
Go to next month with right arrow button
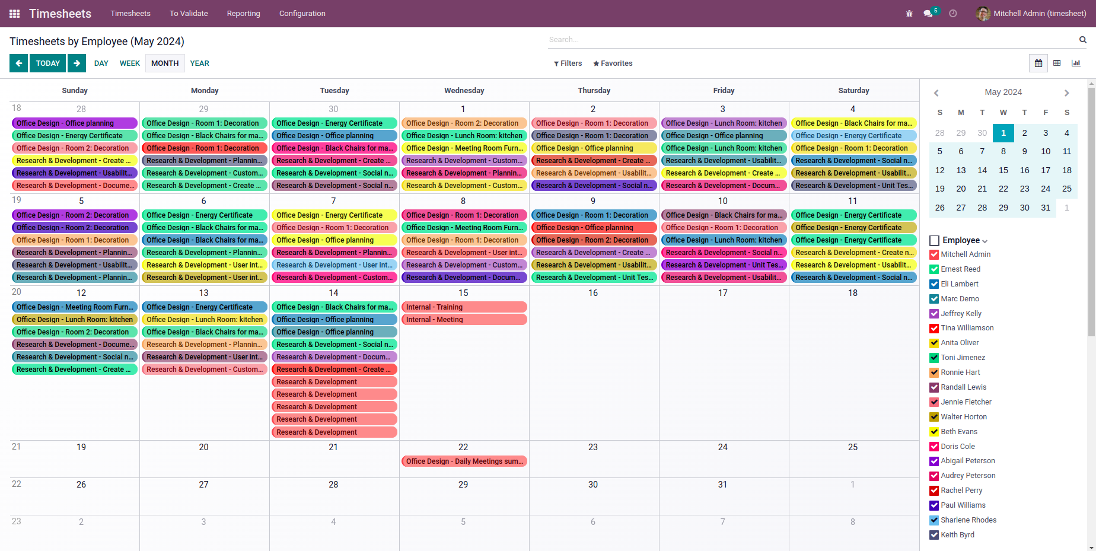(x=77, y=63)
